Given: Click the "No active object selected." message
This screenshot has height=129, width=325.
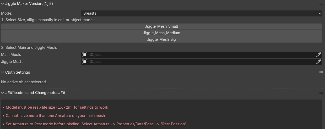Looking at the screenshot, I should pos(24,82).
